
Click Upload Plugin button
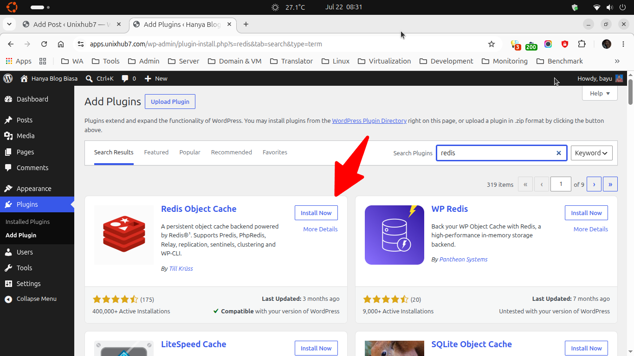170,102
